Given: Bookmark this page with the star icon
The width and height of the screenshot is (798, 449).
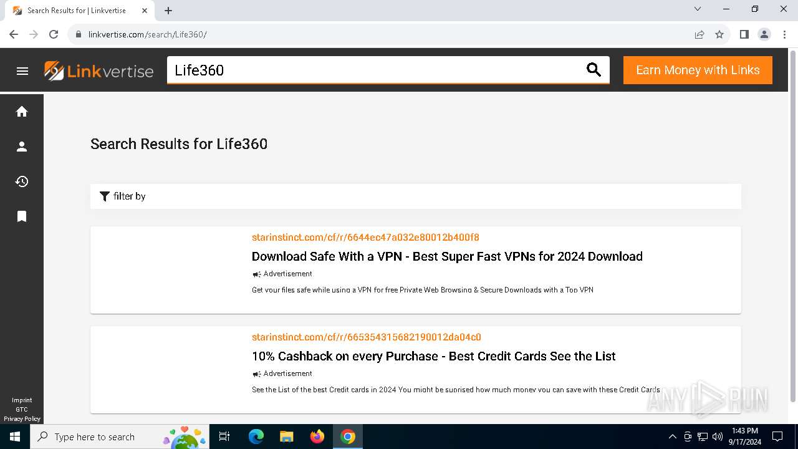Looking at the screenshot, I should pyautogui.click(x=719, y=34).
